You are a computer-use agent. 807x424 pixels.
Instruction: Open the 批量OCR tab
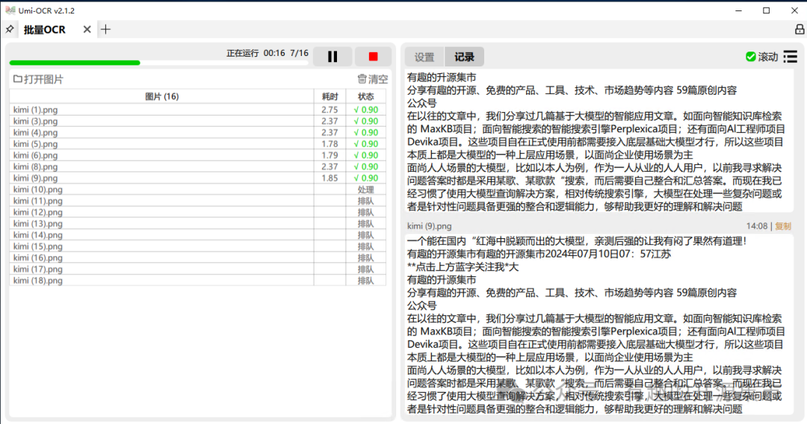point(45,30)
